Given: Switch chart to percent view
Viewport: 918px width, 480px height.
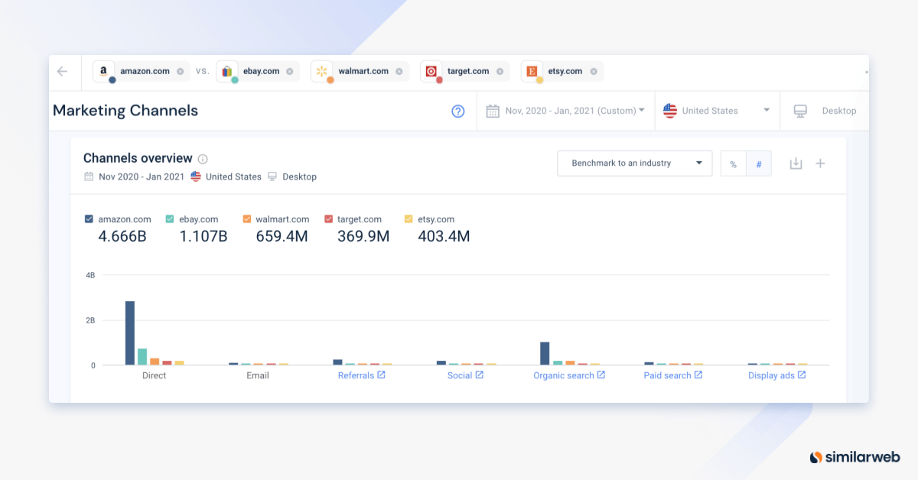Looking at the screenshot, I should coord(733,164).
